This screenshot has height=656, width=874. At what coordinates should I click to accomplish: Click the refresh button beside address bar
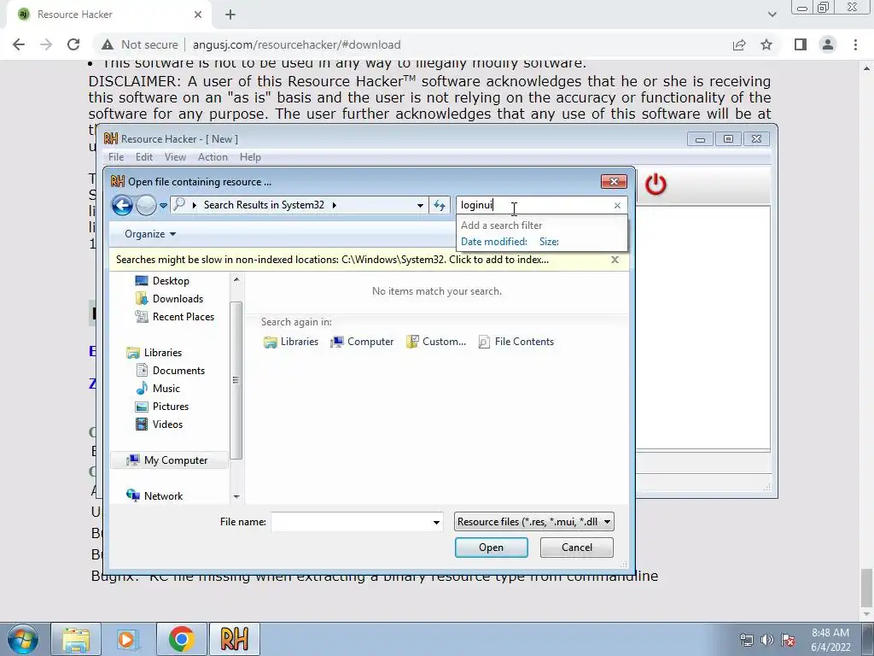(x=440, y=205)
